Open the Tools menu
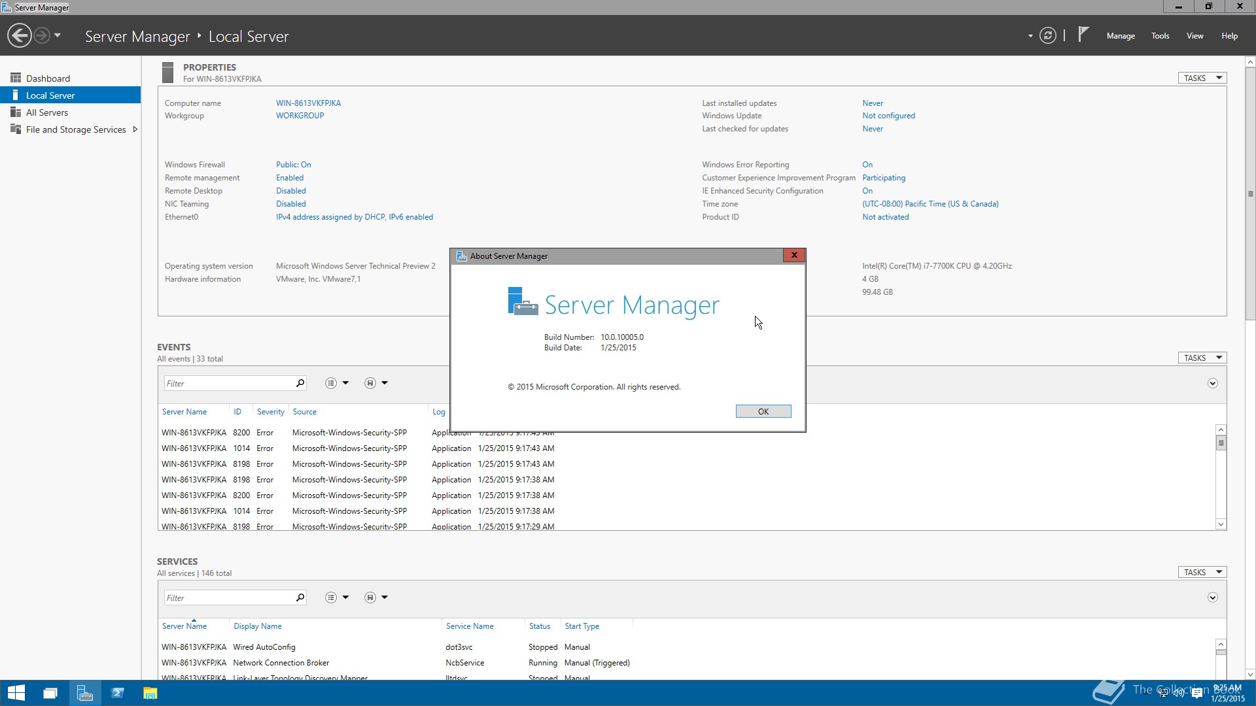1256x706 pixels. coord(1160,36)
